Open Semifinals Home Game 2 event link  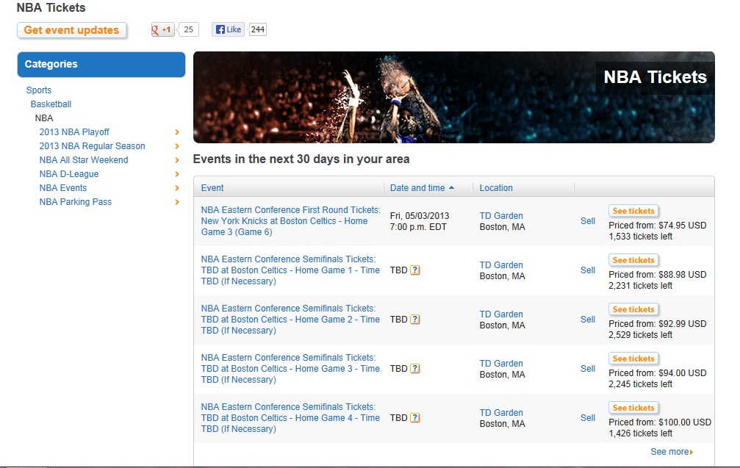(x=290, y=320)
